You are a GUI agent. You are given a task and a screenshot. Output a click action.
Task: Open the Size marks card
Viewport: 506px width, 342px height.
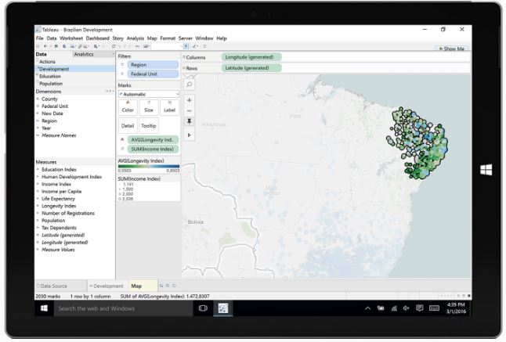[149, 107]
